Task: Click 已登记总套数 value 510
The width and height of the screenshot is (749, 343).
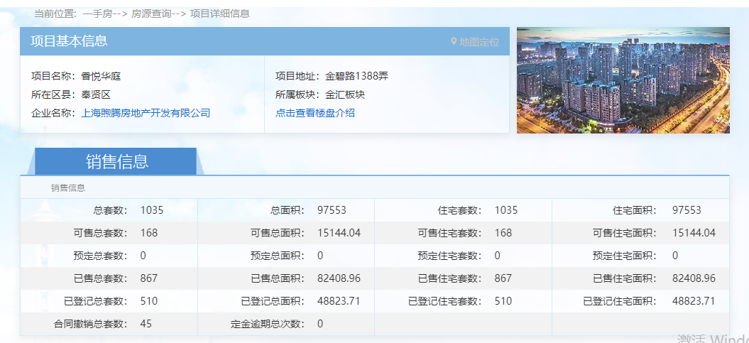Action: [149, 301]
